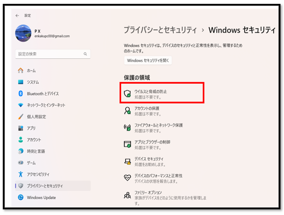
Task: Go to ネットワークとインターネット settings
Action: [53, 105]
